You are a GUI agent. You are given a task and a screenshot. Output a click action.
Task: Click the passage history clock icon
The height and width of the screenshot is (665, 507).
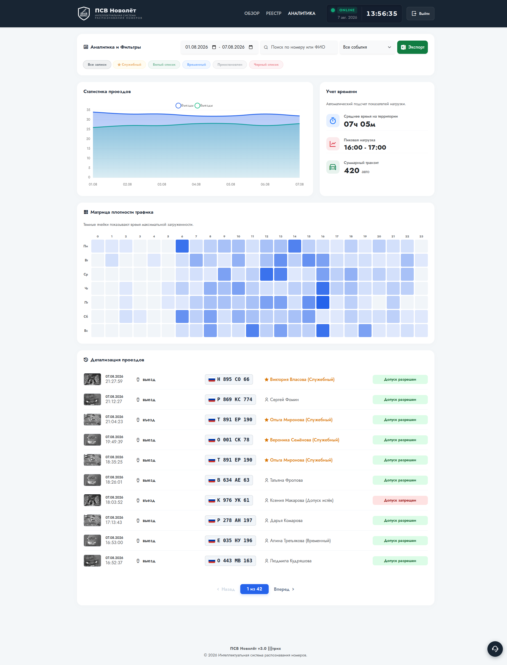[x=86, y=360]
